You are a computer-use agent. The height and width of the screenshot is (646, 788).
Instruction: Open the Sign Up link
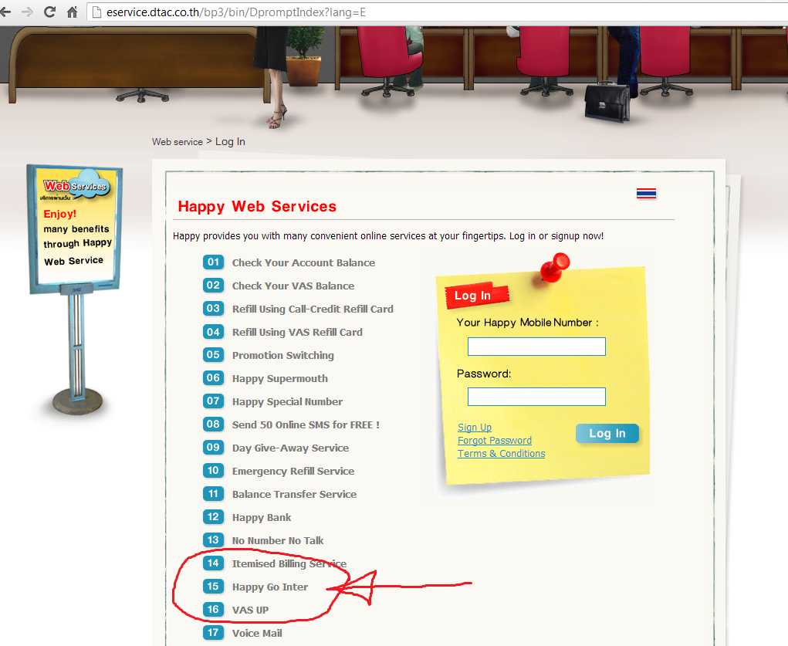[x=475, y=428]
